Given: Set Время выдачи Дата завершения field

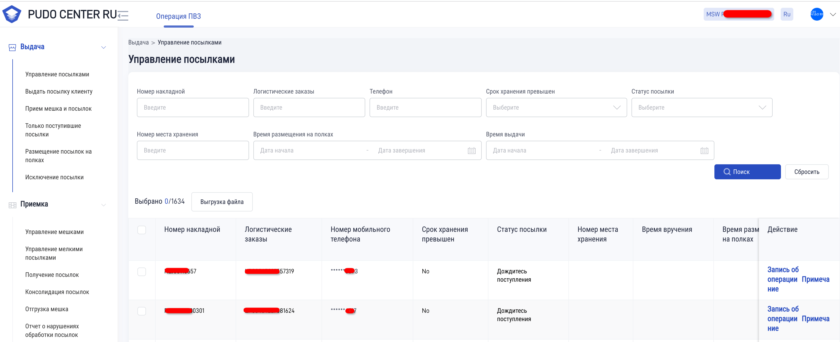Looking at the screenshot, I should click(654, 150).
